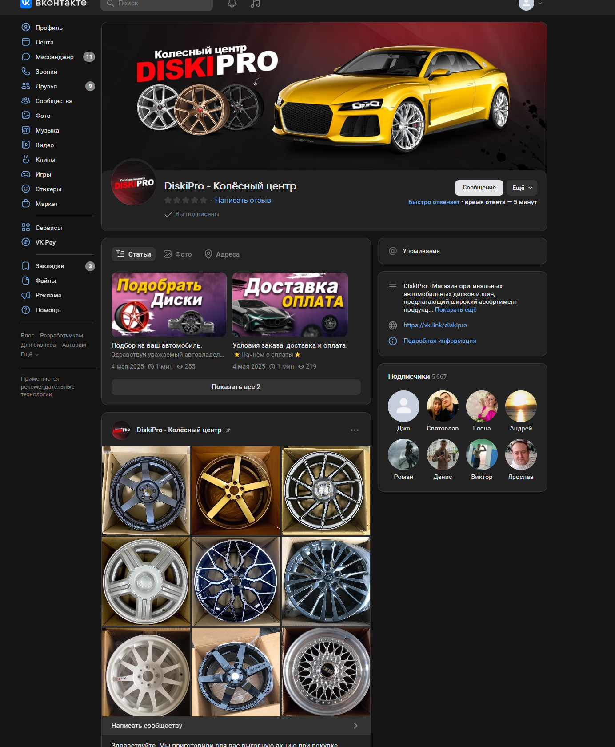615x747 pixels.
Task: Open the gold five-spoke wheel photo
Action: [x=236, y=491]
